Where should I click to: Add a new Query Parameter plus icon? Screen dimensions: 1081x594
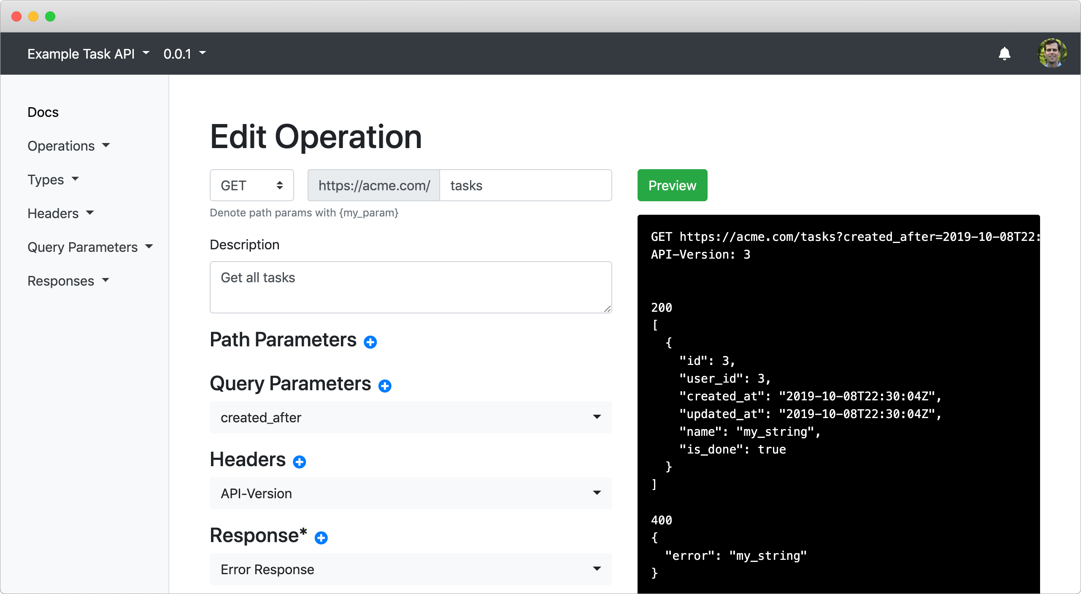(384, 386)
